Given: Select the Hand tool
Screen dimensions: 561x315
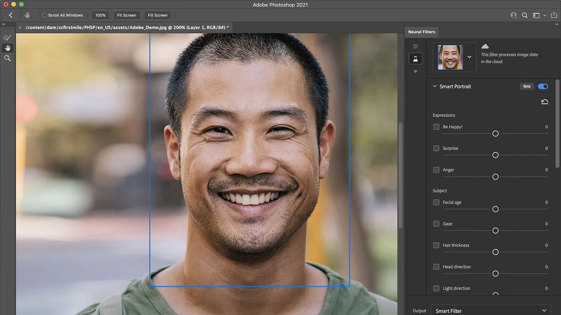Looking at the screenshot, I should [x=7, y=48].
